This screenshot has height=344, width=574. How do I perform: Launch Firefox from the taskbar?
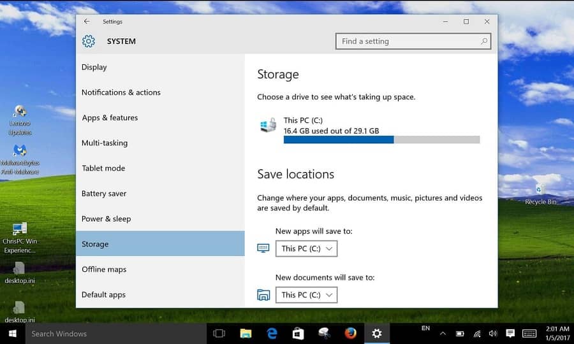pos(350,333)
